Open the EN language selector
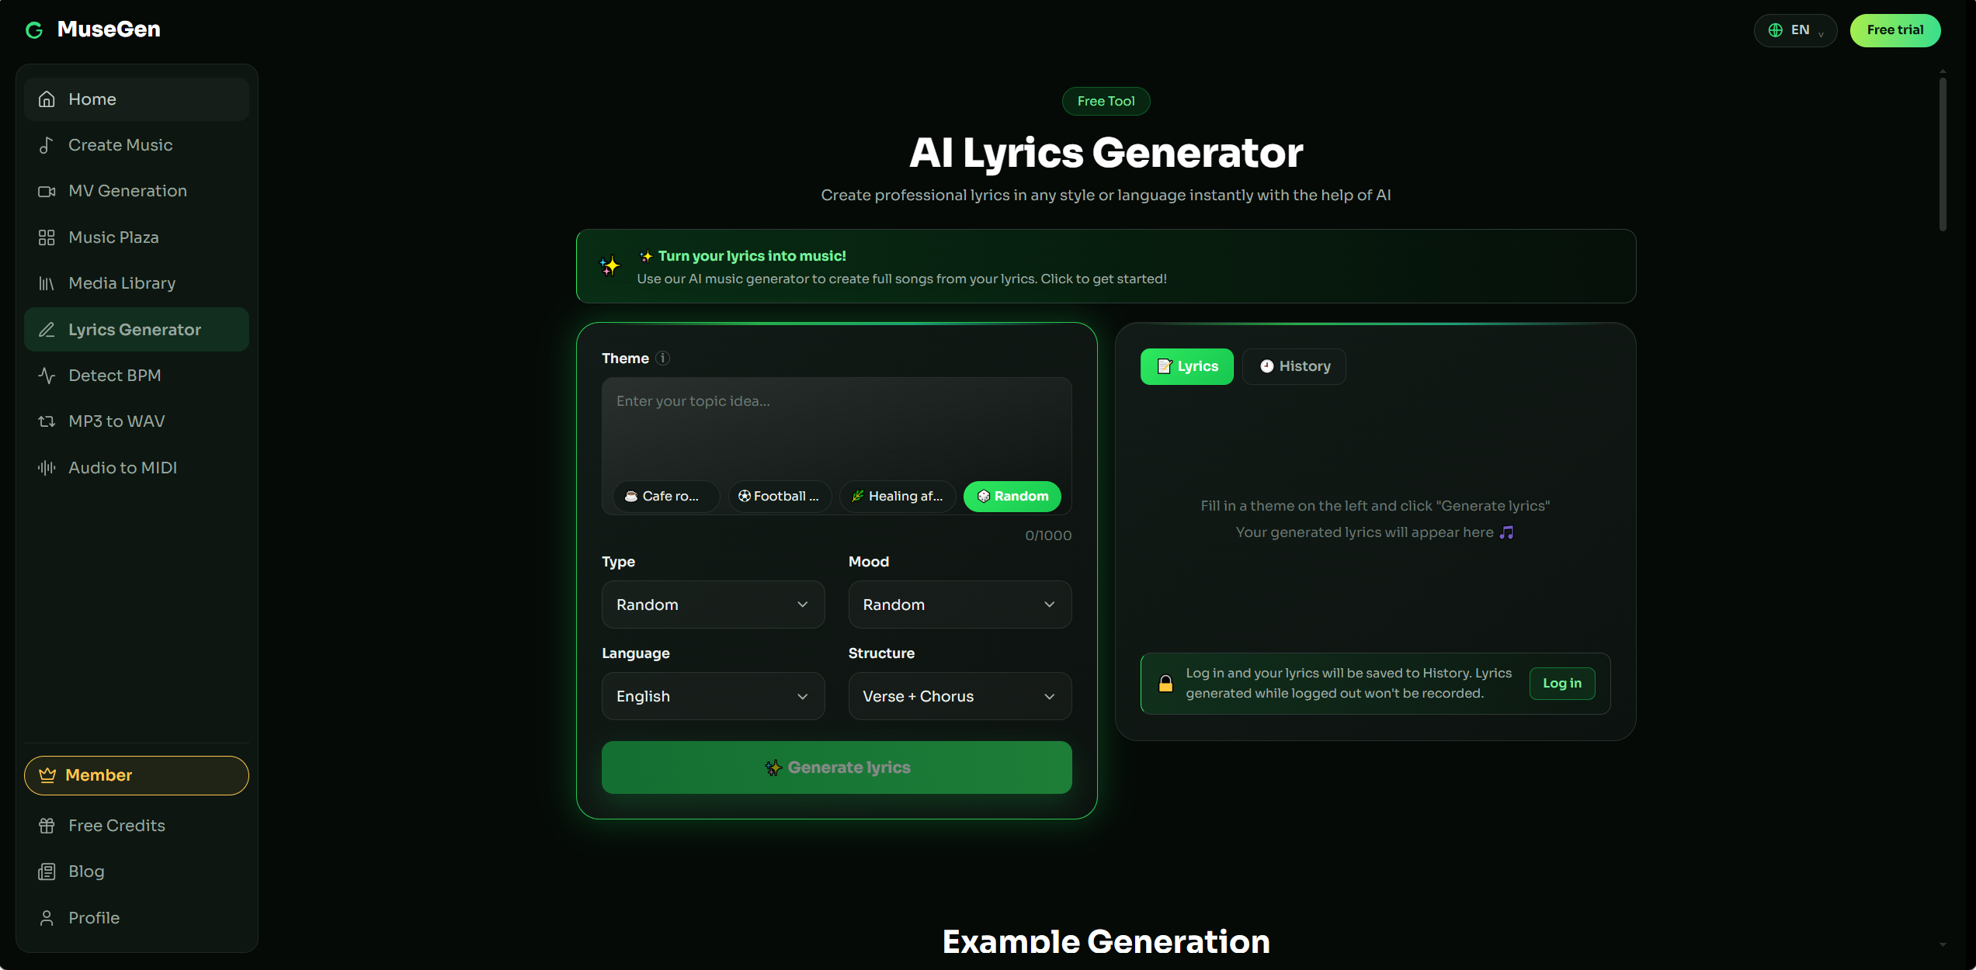The height and width of the screenshot is (970, 1976). point(1795,30)
